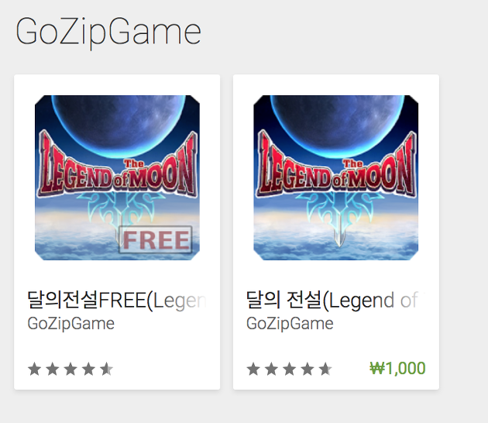Click the Legend of Moon logo on the free icon
This screenshot has width=488, height=423.
tap(117, 167)
